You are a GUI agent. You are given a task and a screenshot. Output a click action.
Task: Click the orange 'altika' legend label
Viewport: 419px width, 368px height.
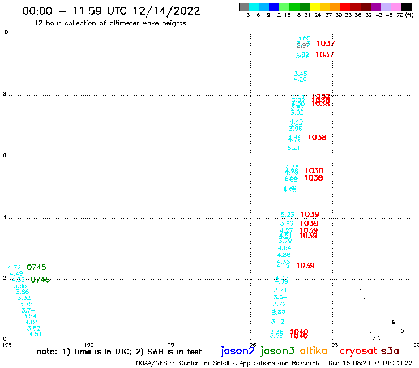tap(314, 350)
